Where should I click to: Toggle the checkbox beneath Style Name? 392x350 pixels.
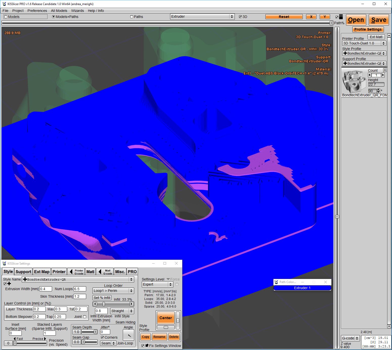tap(5, 284)
